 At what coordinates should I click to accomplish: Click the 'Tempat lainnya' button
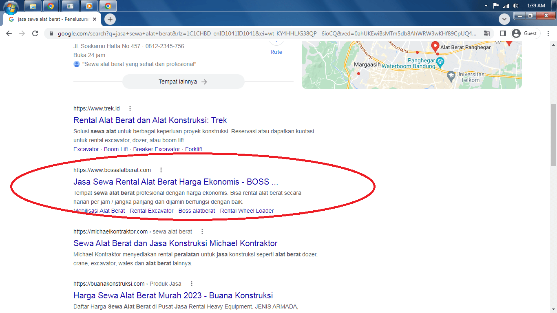coord(183,82)
